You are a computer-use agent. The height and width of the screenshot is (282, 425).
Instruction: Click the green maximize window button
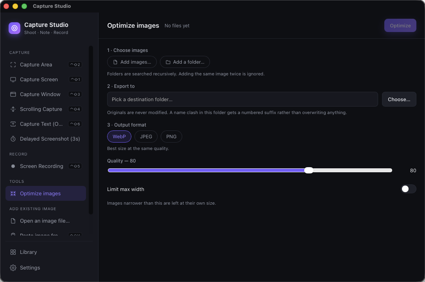coord(24,6)
